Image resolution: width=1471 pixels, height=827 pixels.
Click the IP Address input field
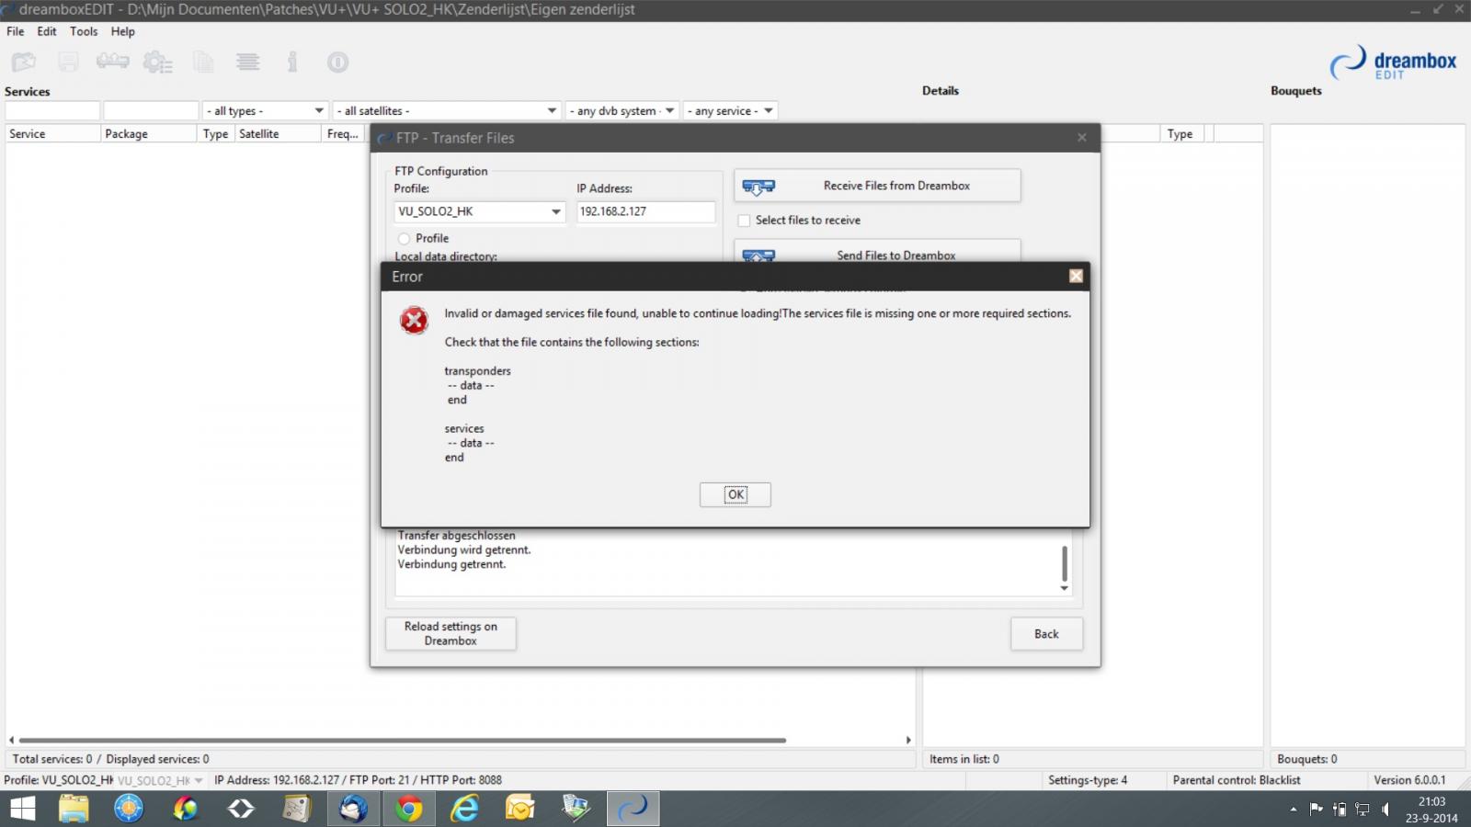645,211
